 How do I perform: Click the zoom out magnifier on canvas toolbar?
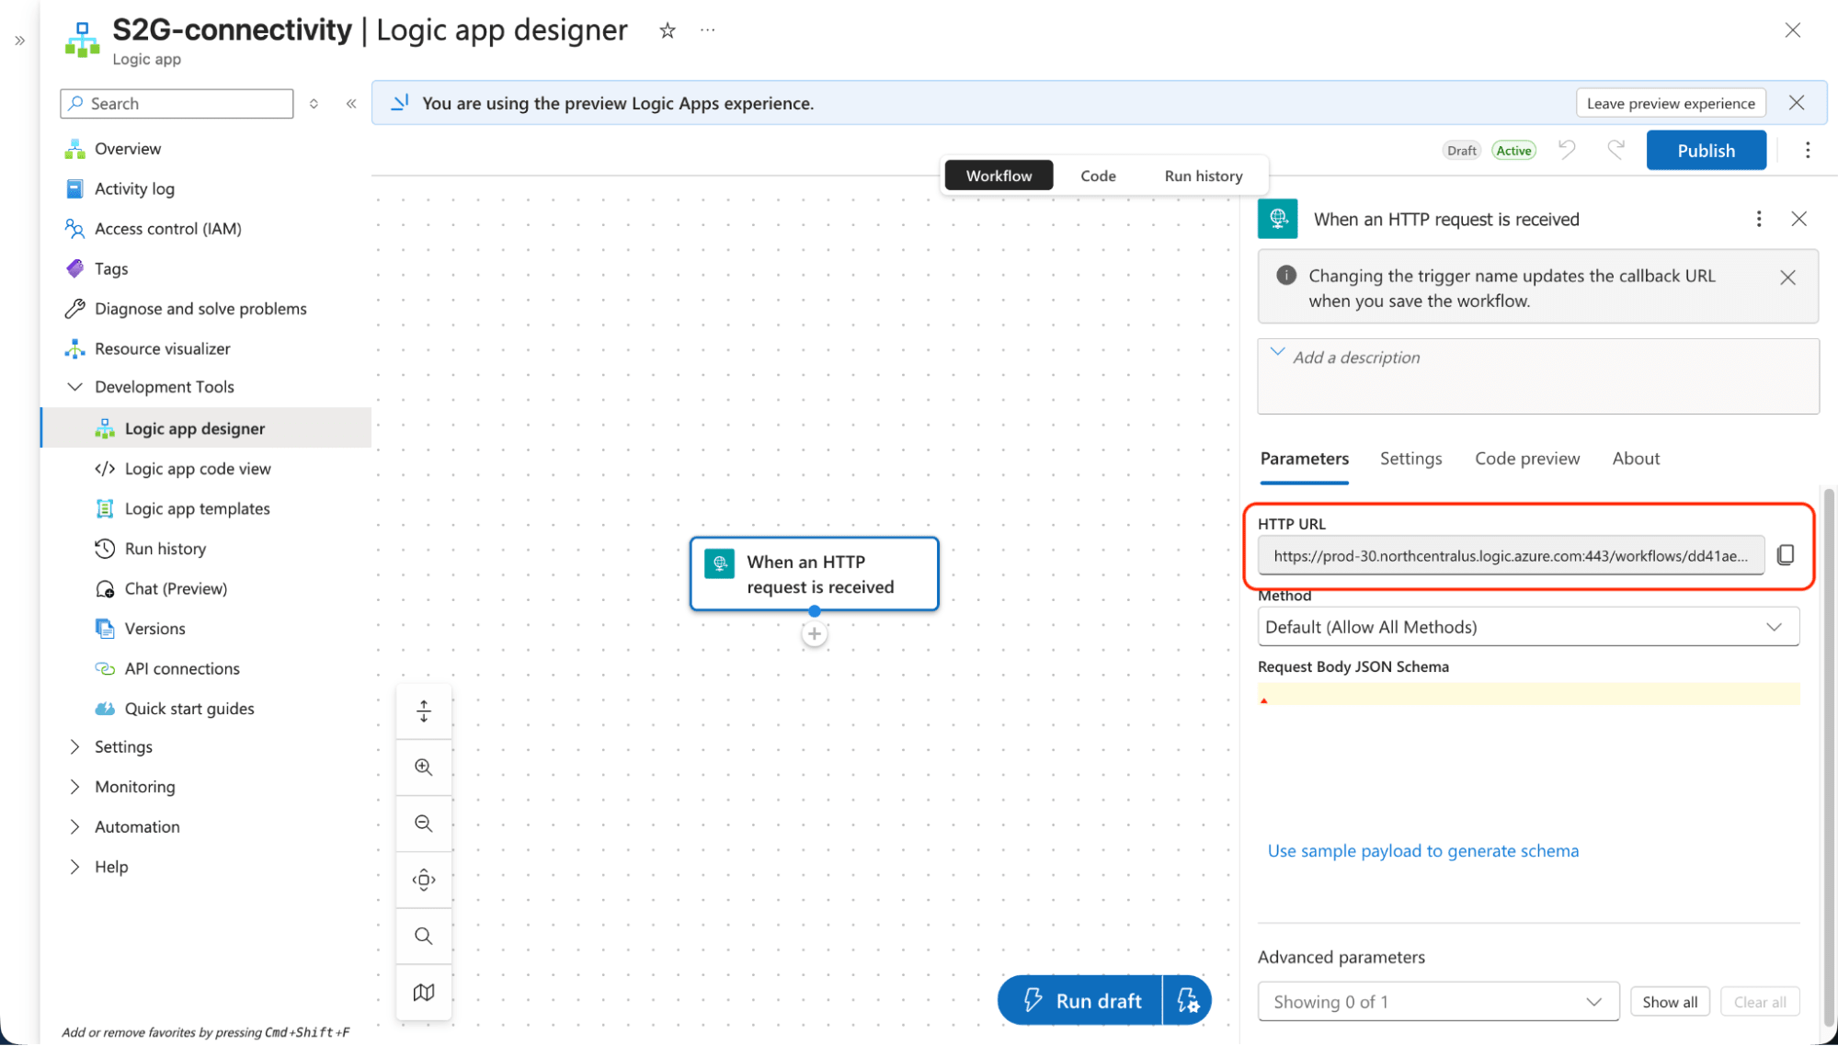pyautogui.click(x=424, y=824)
